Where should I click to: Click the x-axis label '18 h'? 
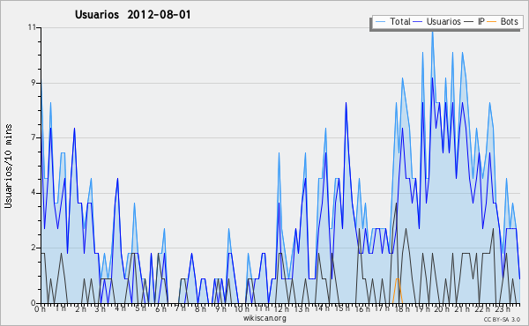(402, 308)
